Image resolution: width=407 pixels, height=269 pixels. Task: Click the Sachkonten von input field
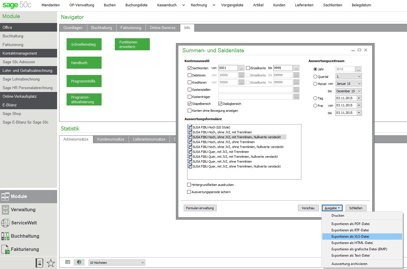pyautogui.click(x=228, y=68)
